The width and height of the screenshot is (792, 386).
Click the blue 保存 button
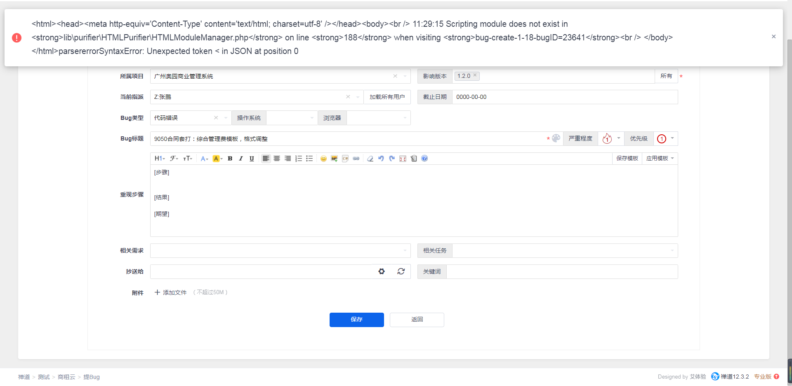[357, 320]
